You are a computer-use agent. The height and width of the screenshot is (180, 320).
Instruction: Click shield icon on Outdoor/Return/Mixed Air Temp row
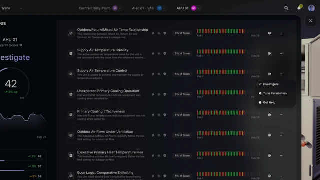click(x=165, y=33)
